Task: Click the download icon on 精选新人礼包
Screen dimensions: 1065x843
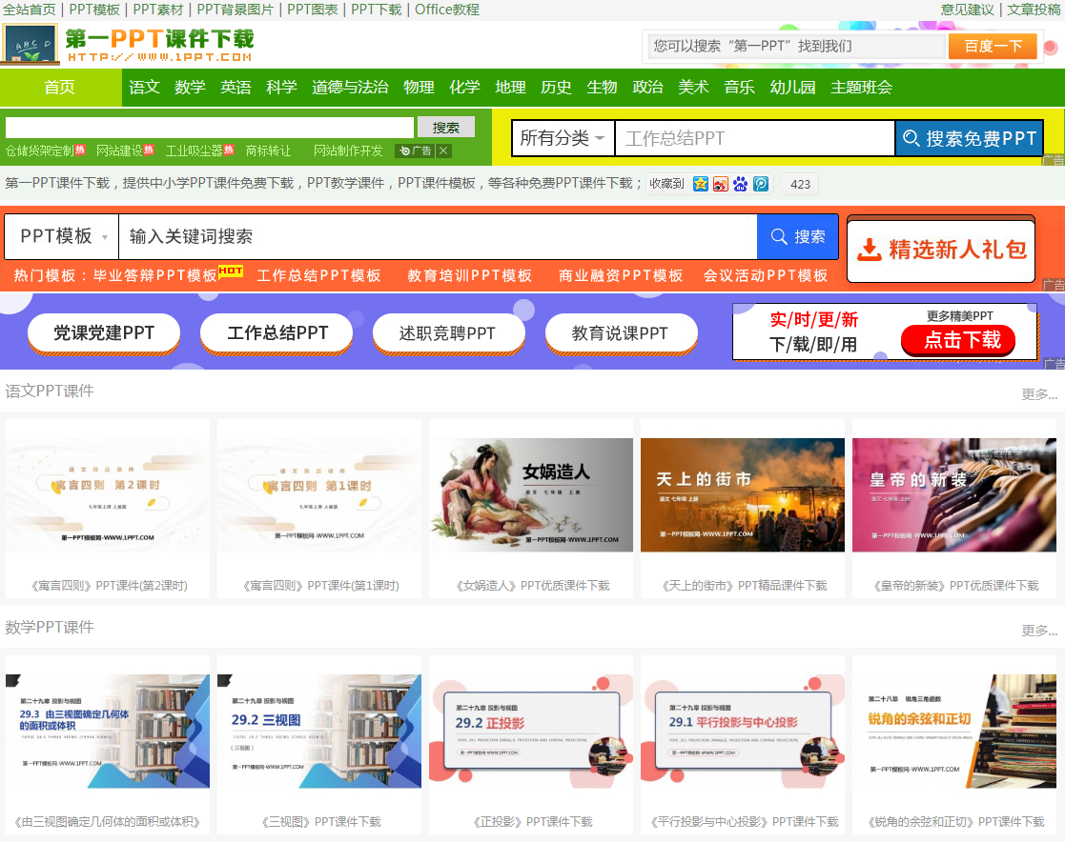Action: point(870,249)
